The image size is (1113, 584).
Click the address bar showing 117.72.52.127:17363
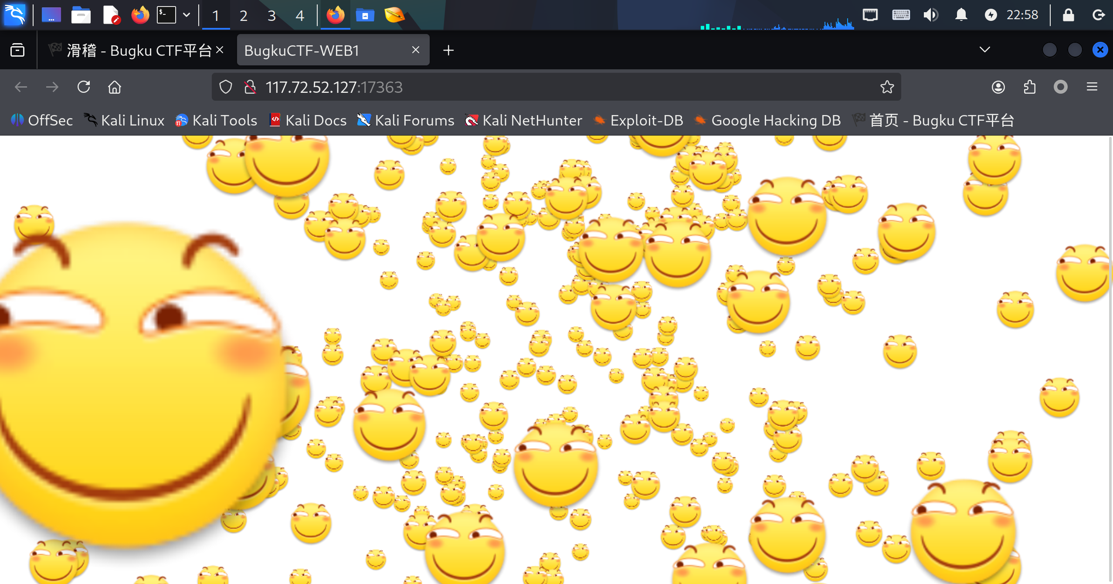click(x=556, y=87)
